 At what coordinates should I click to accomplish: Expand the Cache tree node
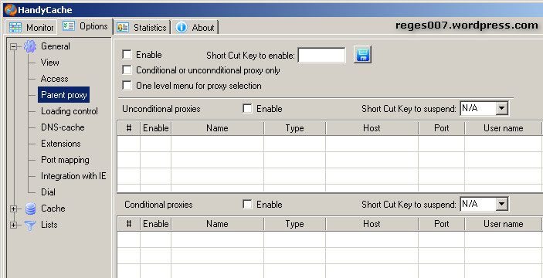pyautogui.click(x=13, y=208)
